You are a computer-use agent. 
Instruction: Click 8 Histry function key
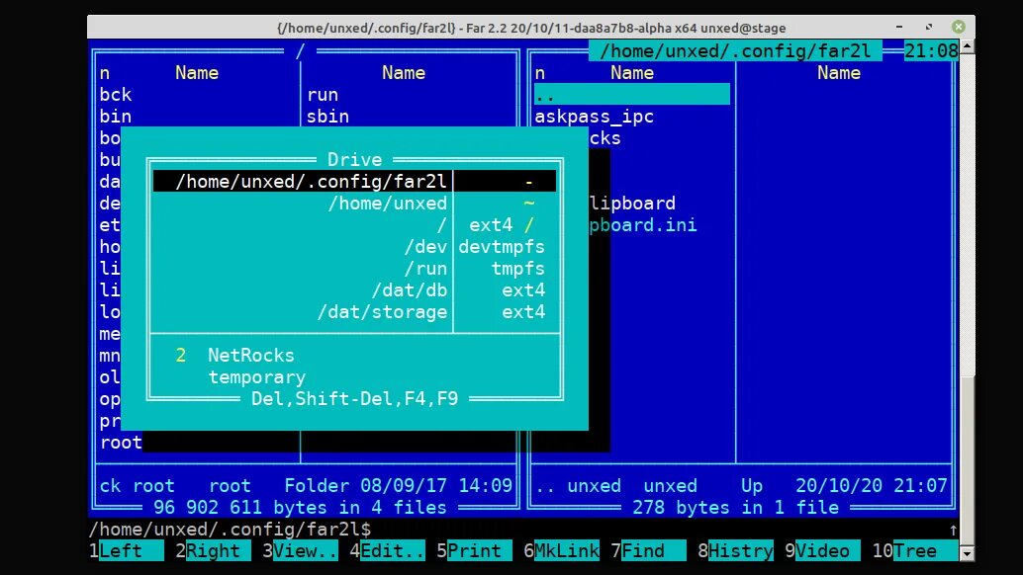point(735,551)
